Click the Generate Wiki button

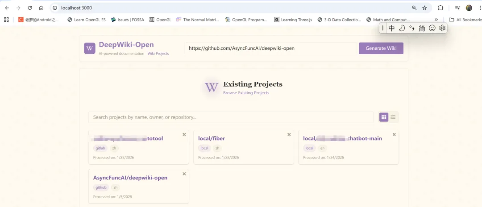pos(381,48)
